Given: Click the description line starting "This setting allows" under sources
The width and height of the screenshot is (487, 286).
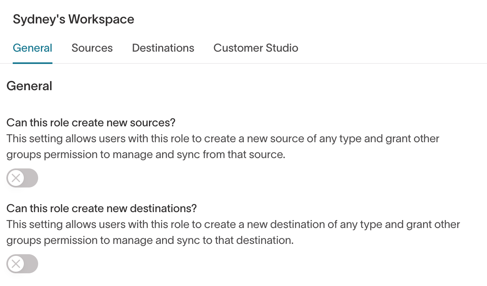Looking at the screenshot, I should pos(223,139).
